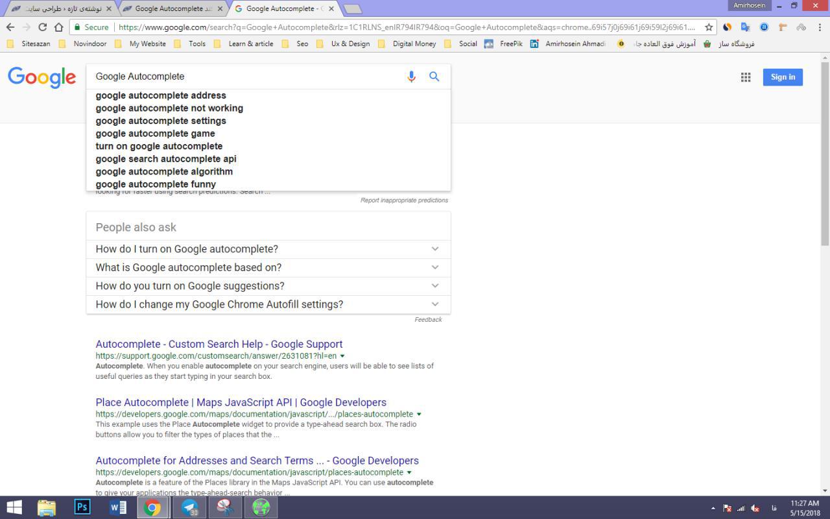This screenshot has width=830, height=519.
Task: Open Photoshop from the taskbar
Action: point(82,507)
